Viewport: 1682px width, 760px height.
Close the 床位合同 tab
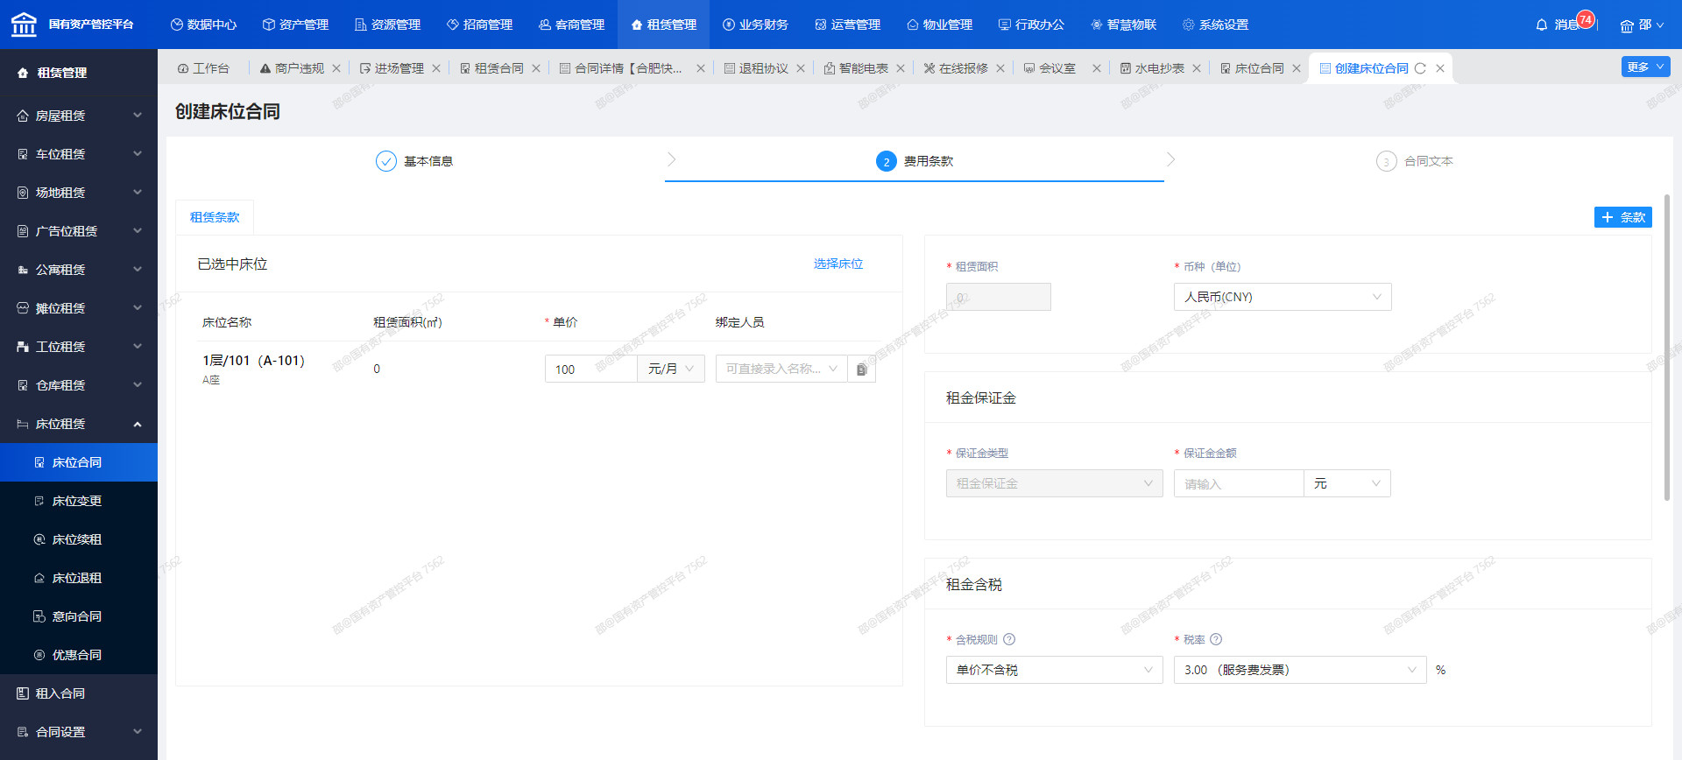point(1297,68)
